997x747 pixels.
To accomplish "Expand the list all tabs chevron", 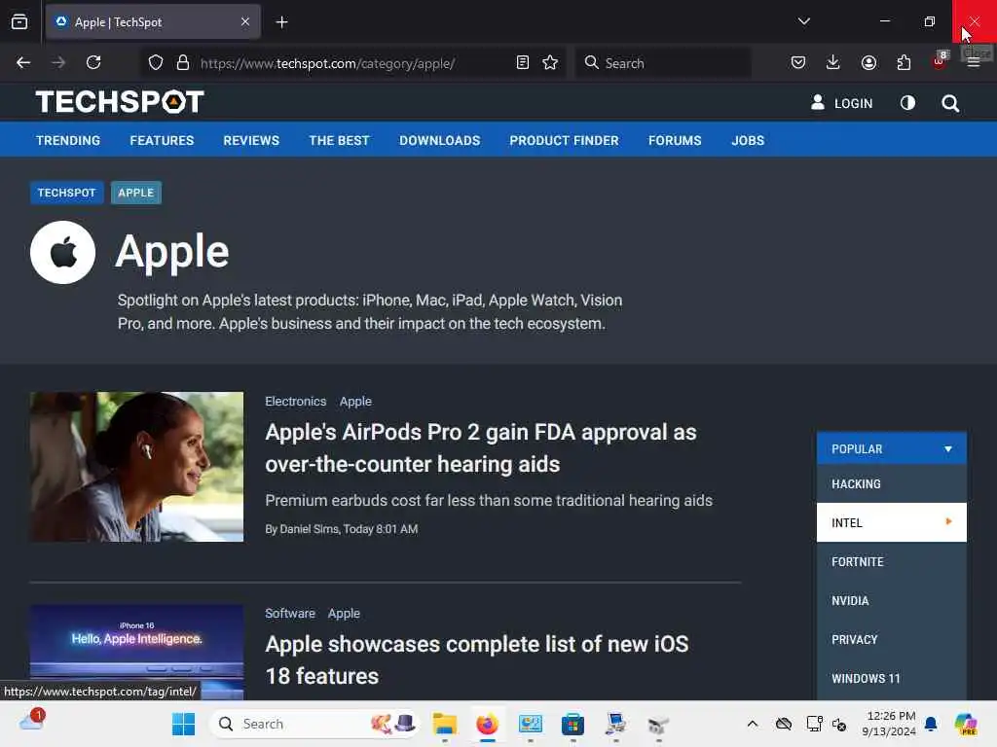I will point(803,21).
